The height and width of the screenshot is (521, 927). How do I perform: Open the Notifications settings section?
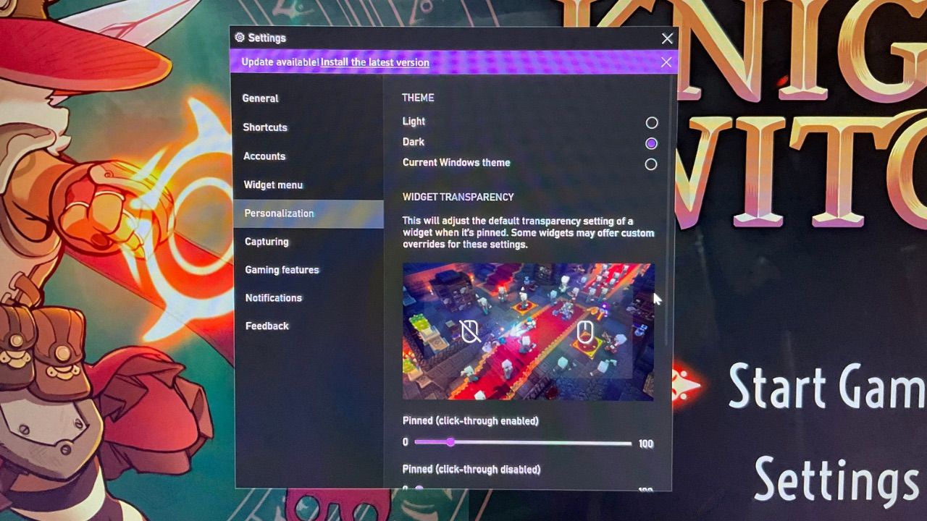[273, 298]
